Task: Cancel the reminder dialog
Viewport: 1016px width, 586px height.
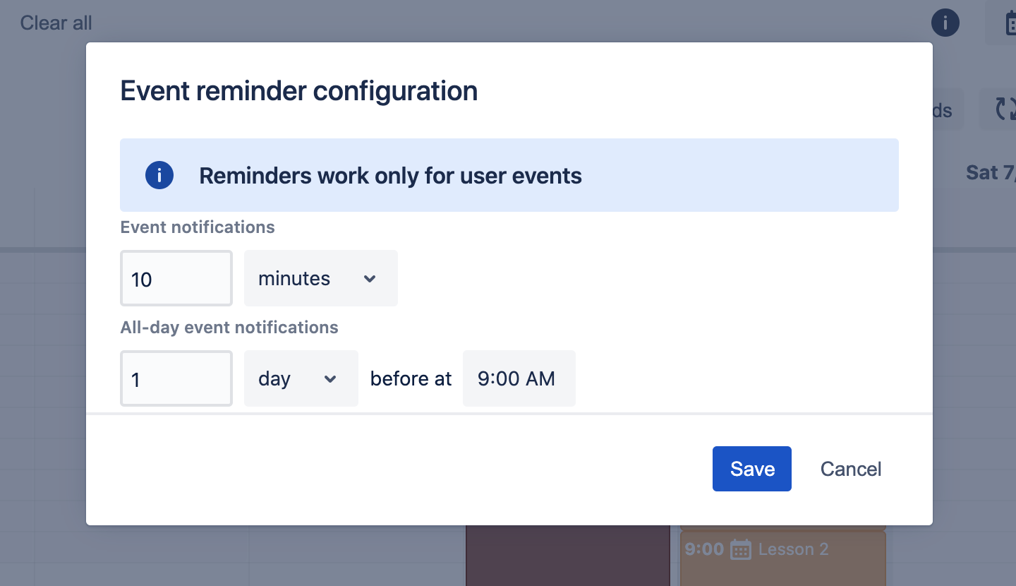Action: [x=850, y=469]
